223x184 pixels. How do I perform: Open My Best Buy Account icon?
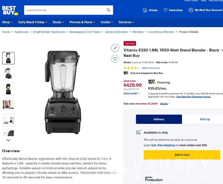click(x=191, y=10)
